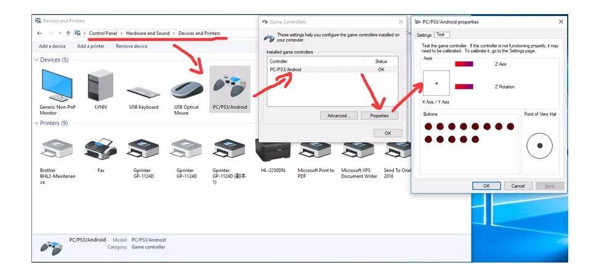Close the Game Controllers dialog
Viewport: 591px width, 273px height.
tap(400, 22)
